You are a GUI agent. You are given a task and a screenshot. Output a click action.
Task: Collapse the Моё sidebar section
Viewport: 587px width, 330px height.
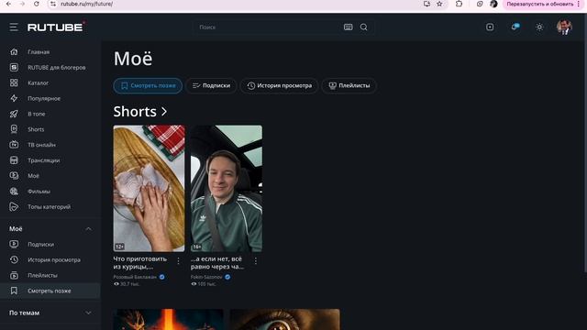(88, 228)
